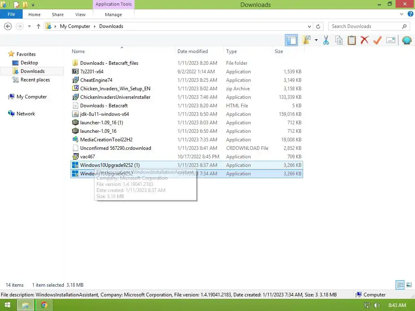Expand chevron after My Computer in path

(x=94, y=26)
